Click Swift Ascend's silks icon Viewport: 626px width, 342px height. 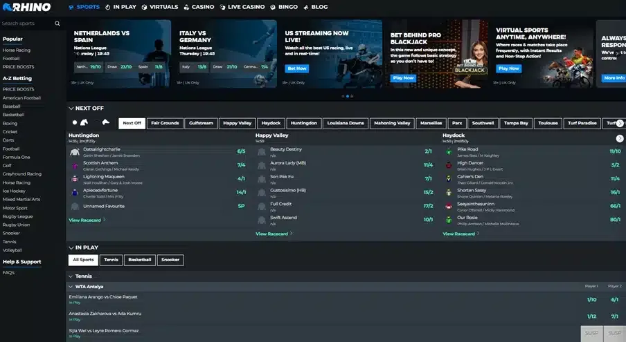[x=262, y=220]
